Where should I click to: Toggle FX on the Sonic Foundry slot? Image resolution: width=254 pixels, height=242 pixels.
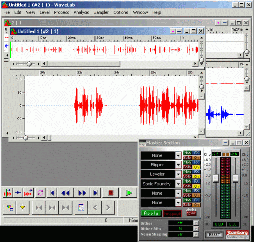[196, 181]
